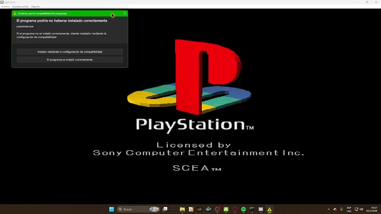Minimize the pSX window
The width and height of the screenshot is (381, 214).
(x=358, y=2)
